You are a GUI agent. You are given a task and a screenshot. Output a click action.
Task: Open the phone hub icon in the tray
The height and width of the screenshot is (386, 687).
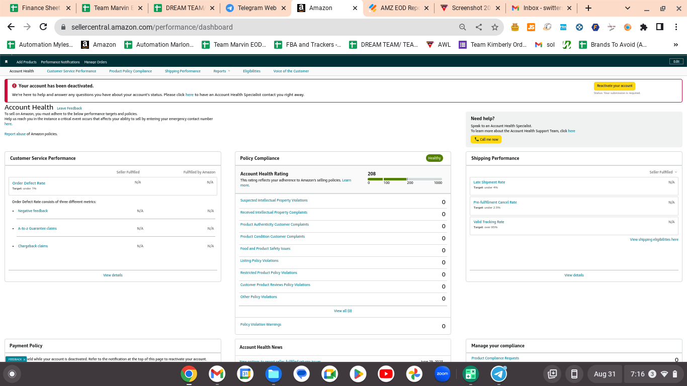pyautogui.click(x=573, y=374)
